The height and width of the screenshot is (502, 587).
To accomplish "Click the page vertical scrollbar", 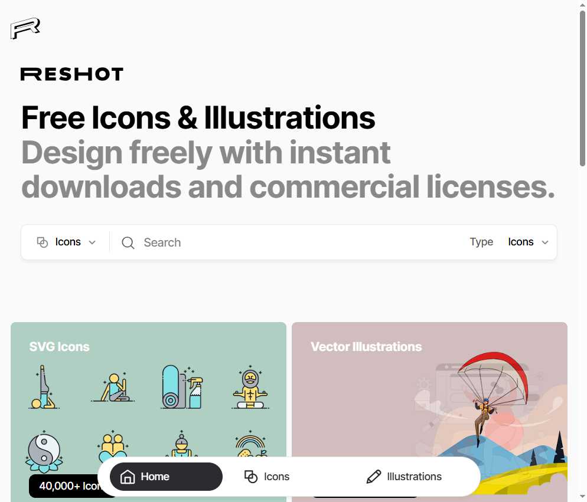I will point(582,88).
